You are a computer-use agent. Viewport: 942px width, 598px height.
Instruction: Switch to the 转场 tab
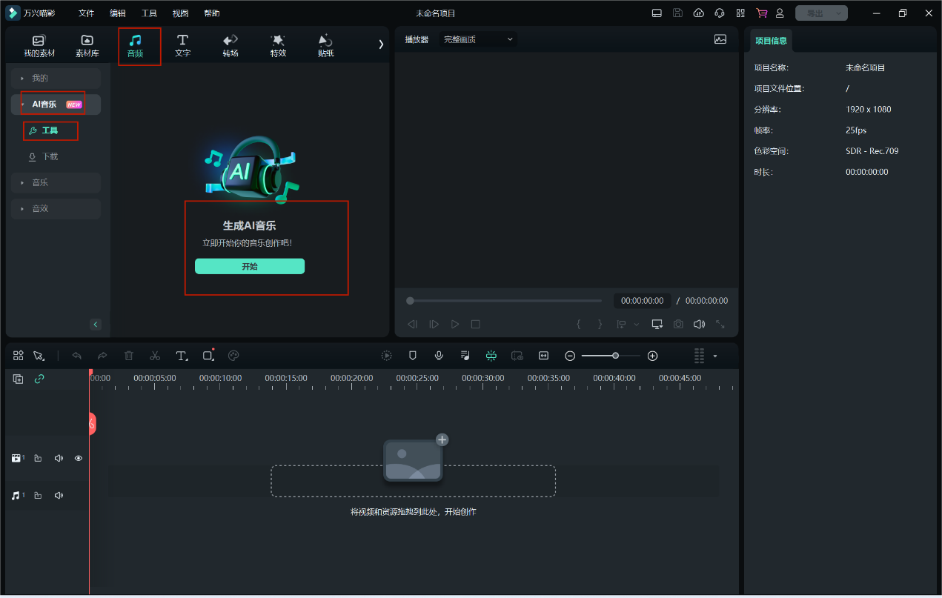coord(230,45)
